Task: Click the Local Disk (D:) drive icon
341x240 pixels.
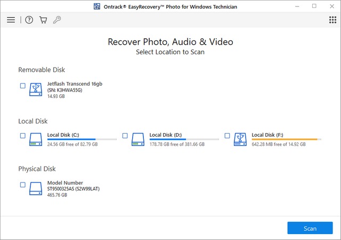Action: 138,139
